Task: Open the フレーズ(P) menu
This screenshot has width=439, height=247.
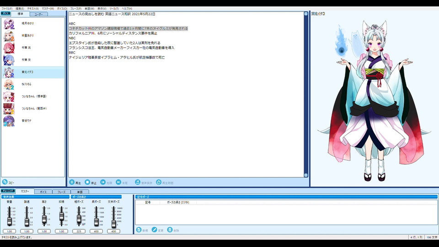Action: click(x=76, y=9)
